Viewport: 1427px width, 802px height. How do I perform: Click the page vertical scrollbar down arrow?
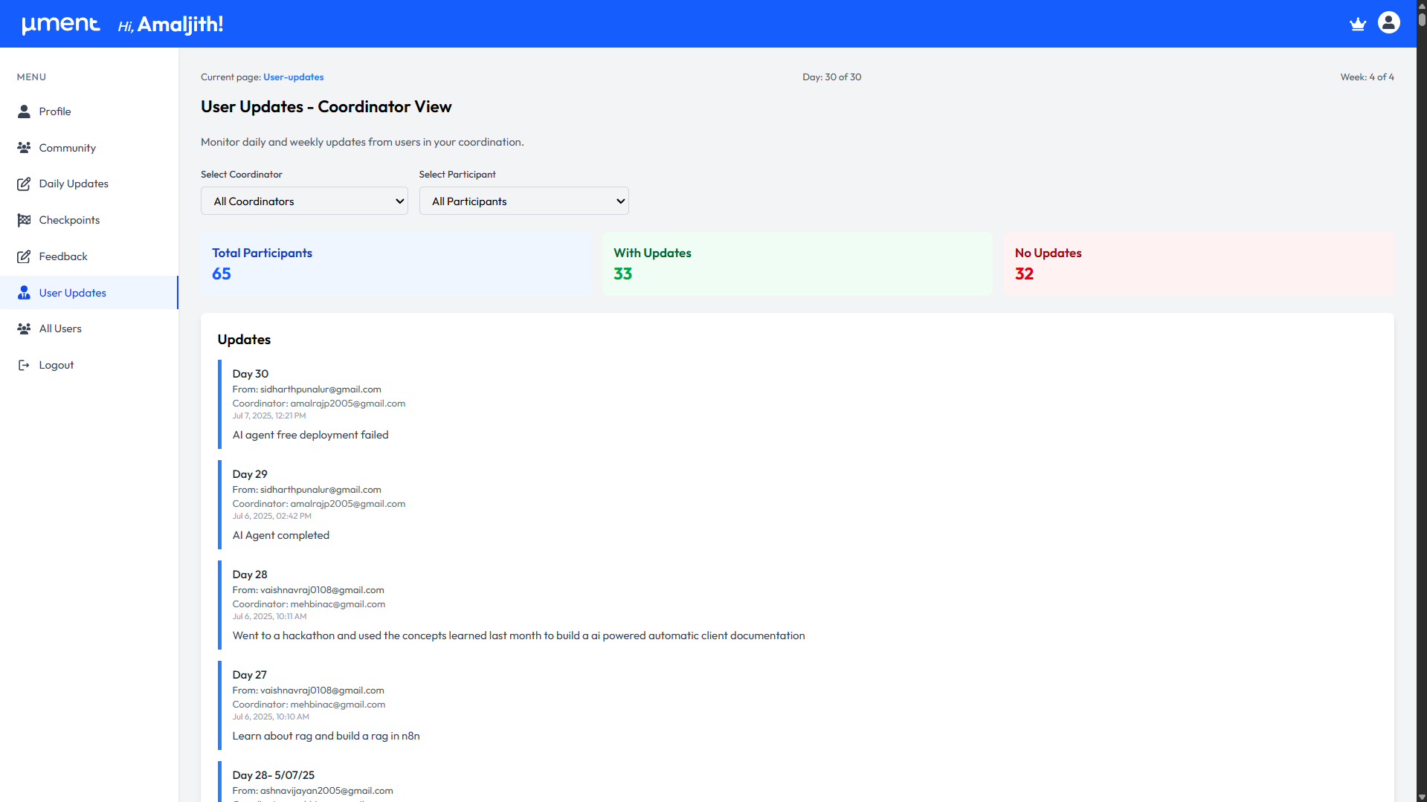click(x=1422, y=797)
